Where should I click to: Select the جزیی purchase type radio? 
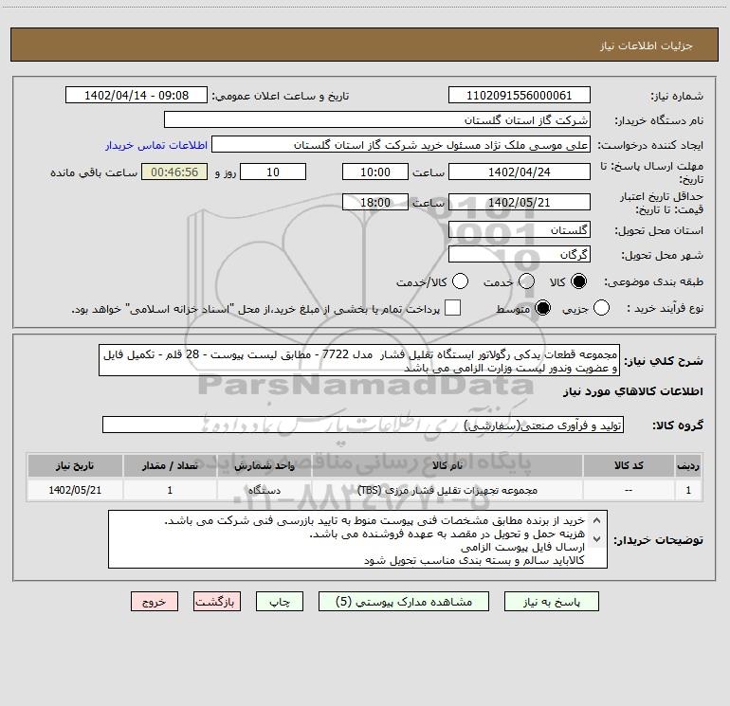[601, 308]
